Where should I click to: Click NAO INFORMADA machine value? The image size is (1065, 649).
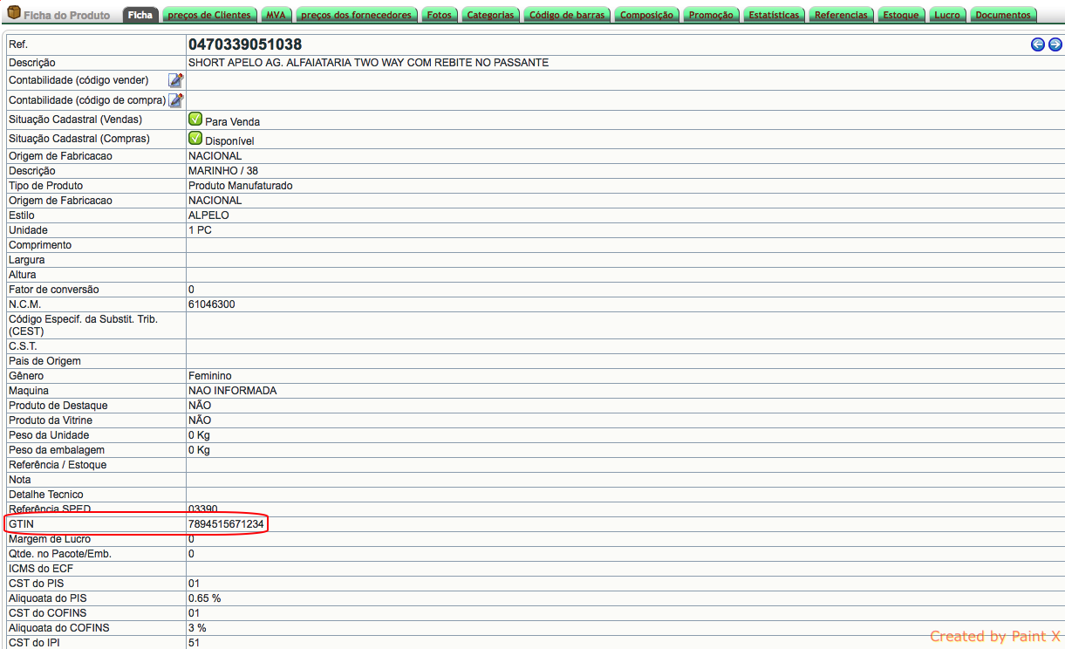(232, 391)
